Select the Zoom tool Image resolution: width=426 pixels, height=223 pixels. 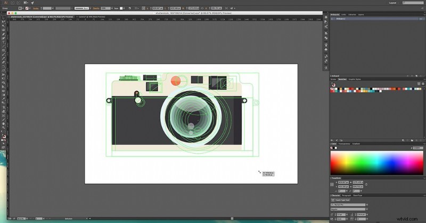(3, 128)
